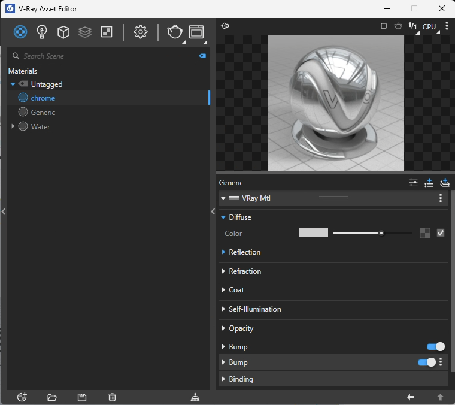455x405 pixels.
Task: Click the Purge unused assets broom icon
Action: (x=195, y=397)
